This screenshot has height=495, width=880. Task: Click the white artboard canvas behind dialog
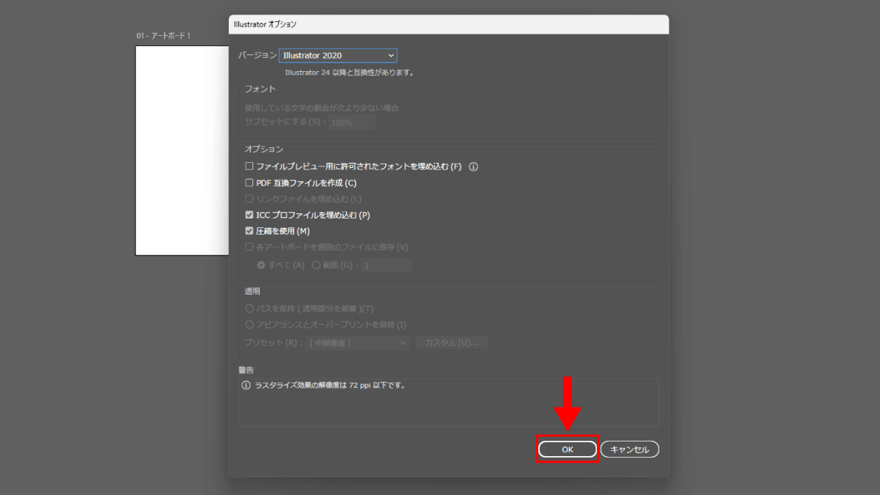(x=182, y=150)
